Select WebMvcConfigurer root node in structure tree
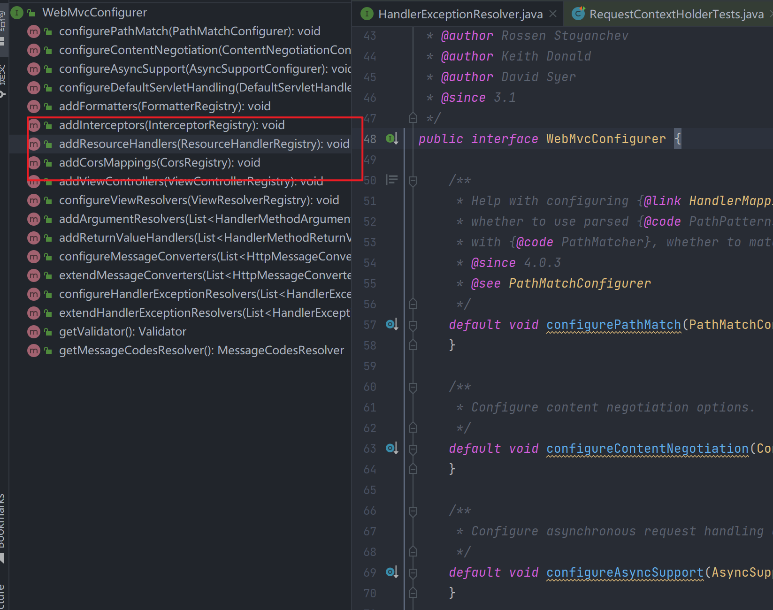The width and height of the screenshot is (773, 610). [x=94, y=13]
